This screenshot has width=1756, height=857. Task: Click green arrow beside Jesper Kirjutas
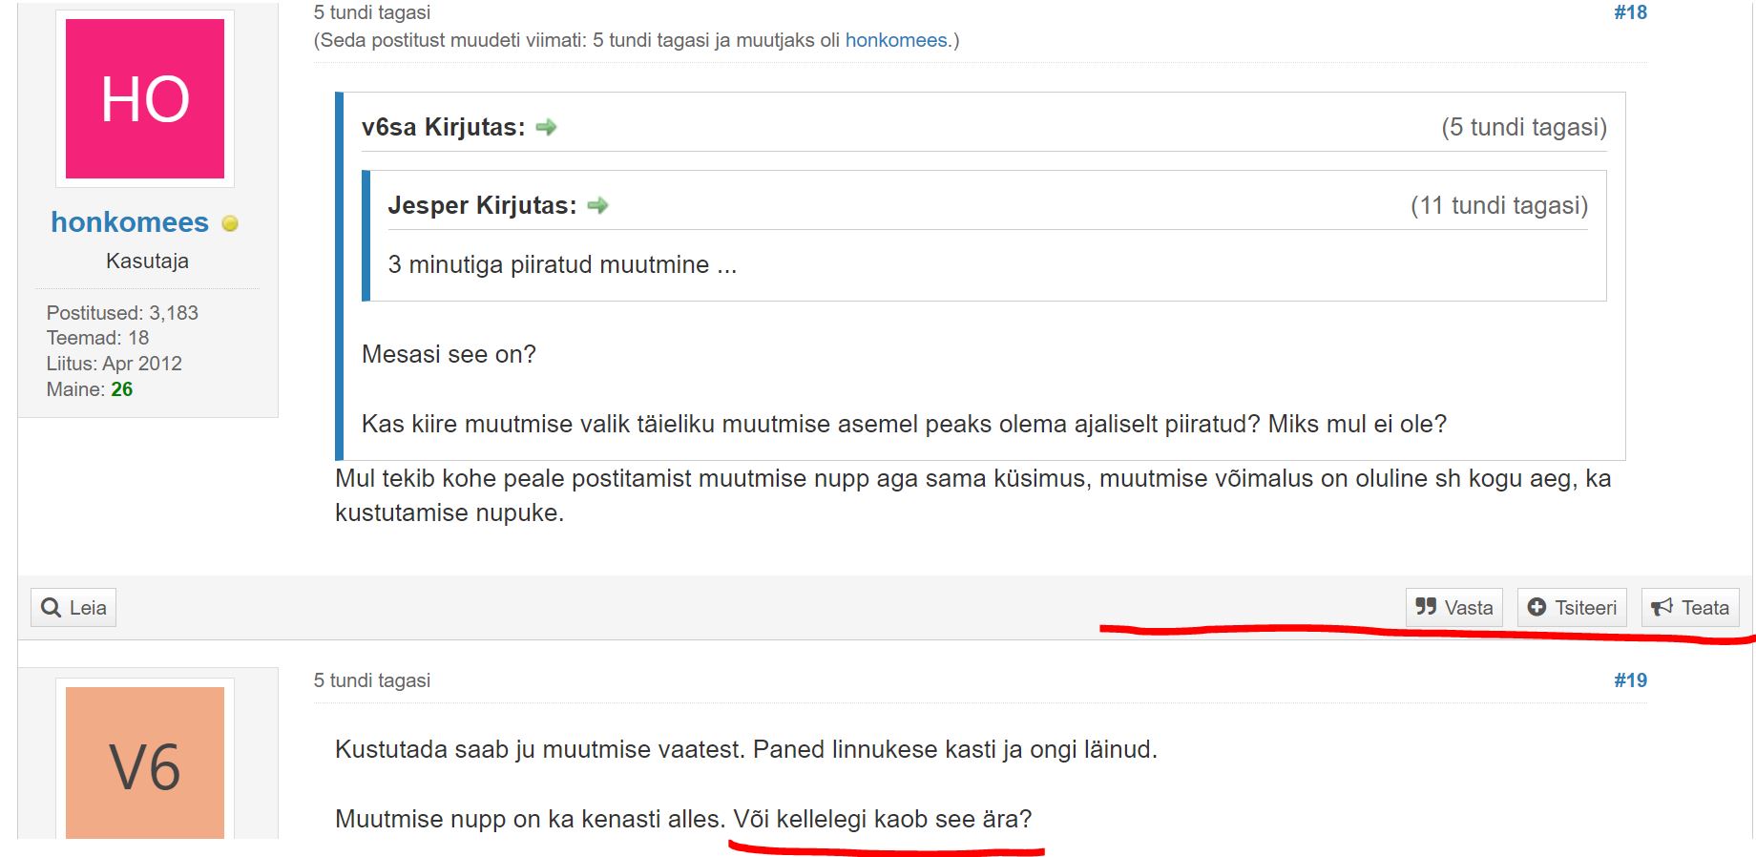point(597,205)
